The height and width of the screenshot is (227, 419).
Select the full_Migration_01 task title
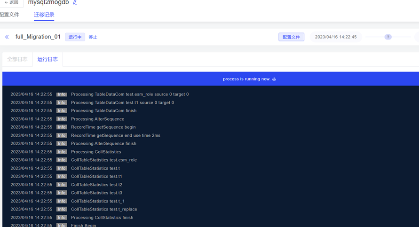(38, 37)
